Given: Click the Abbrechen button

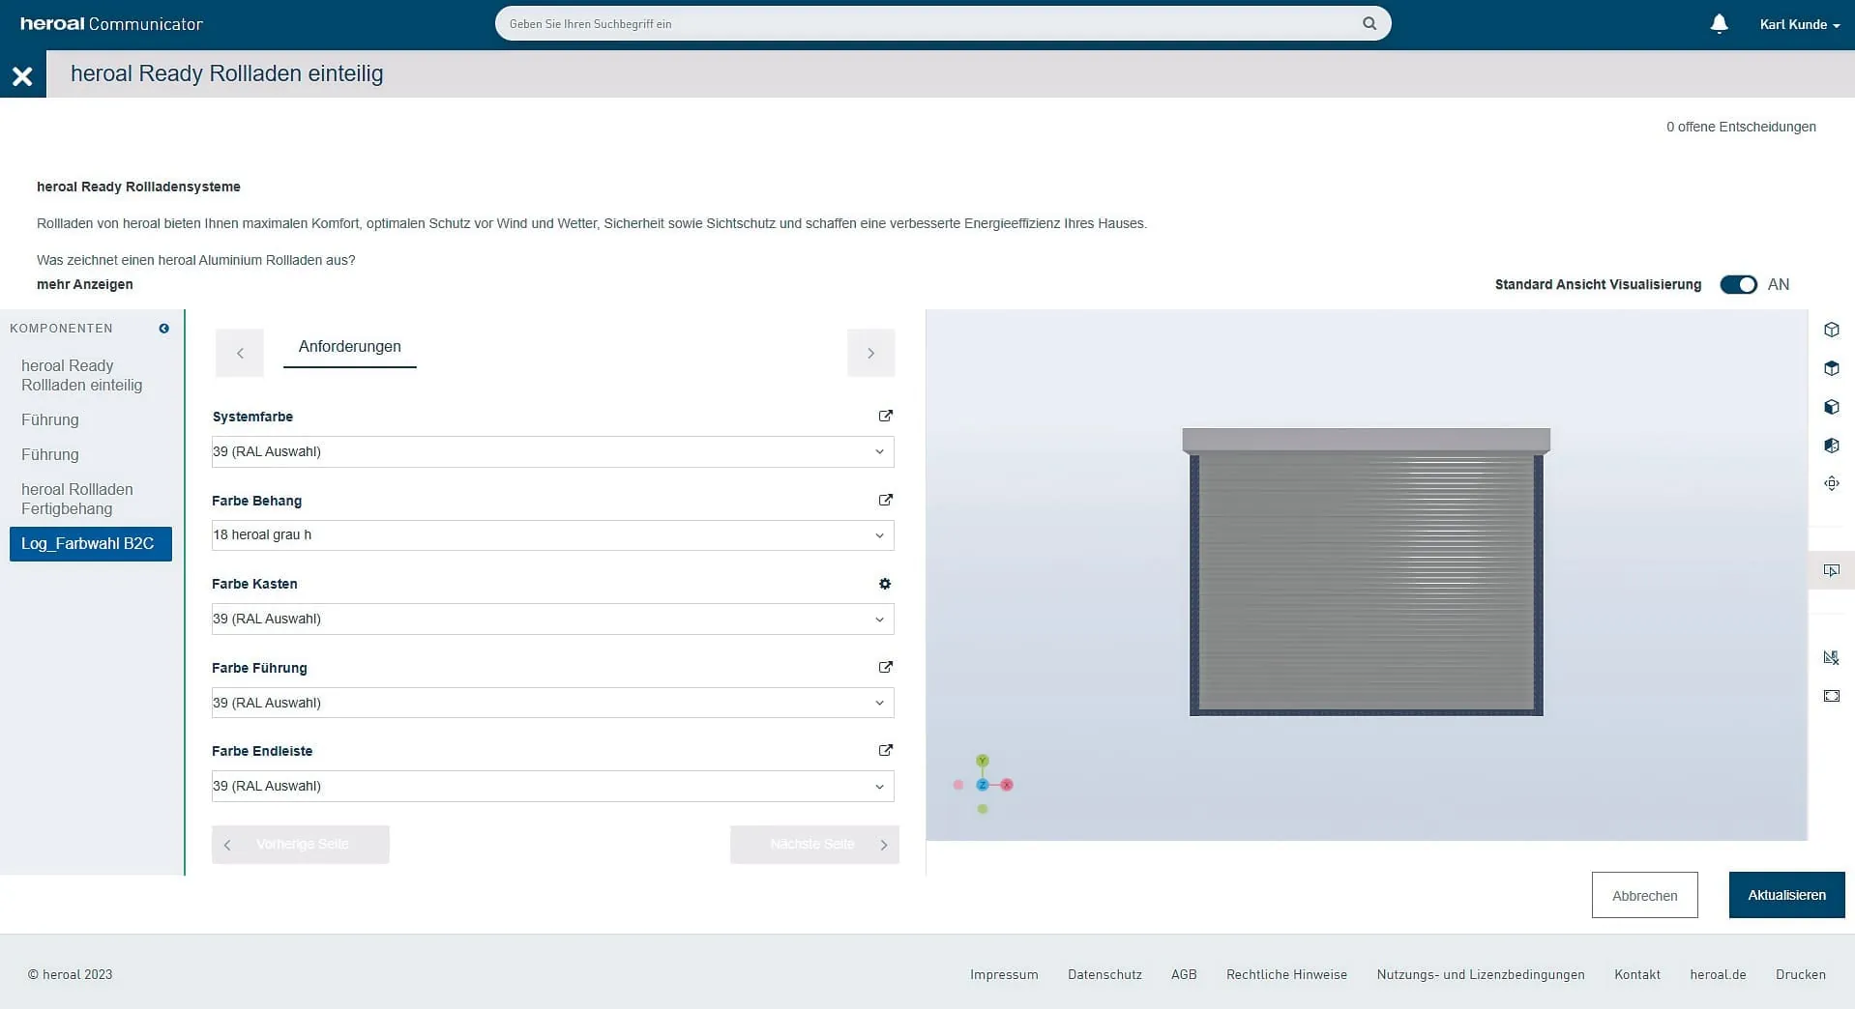Looking at the screenshot, I should [x=1644, y=895].
